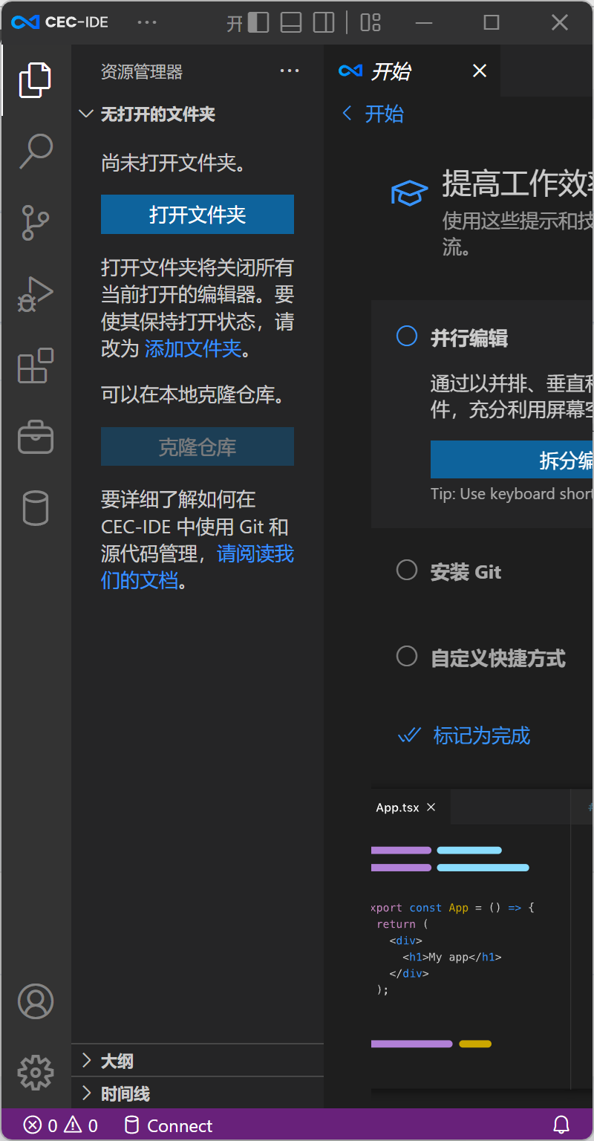Click the 打开文件夹 button
Image resolution: width=594 pixels, height=1141 pixels.
(x=198, y=215)
